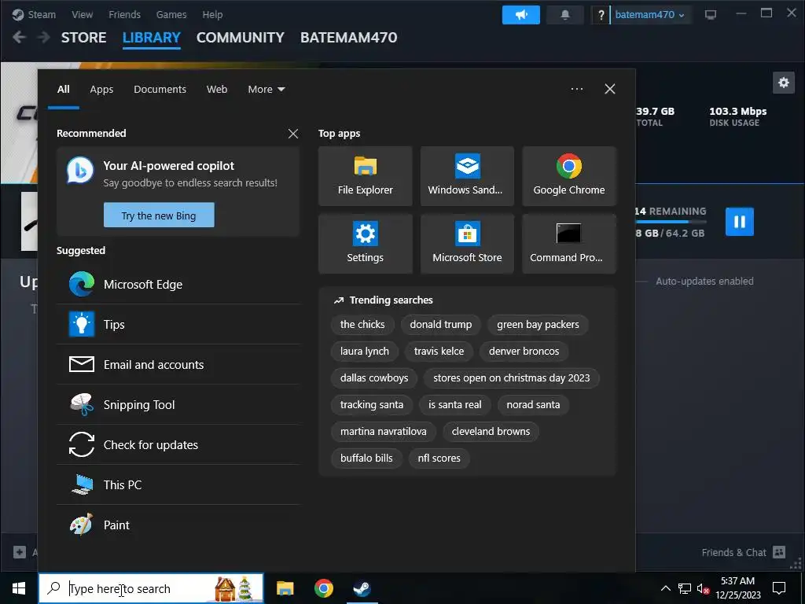Viewport: 805px width, 604px height.
Task: Open the Help menu in Steam
Action: (212, 14)
